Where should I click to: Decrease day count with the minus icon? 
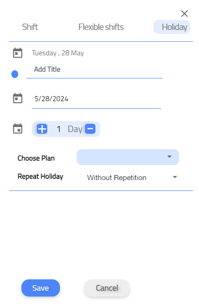tap(90, 129)
